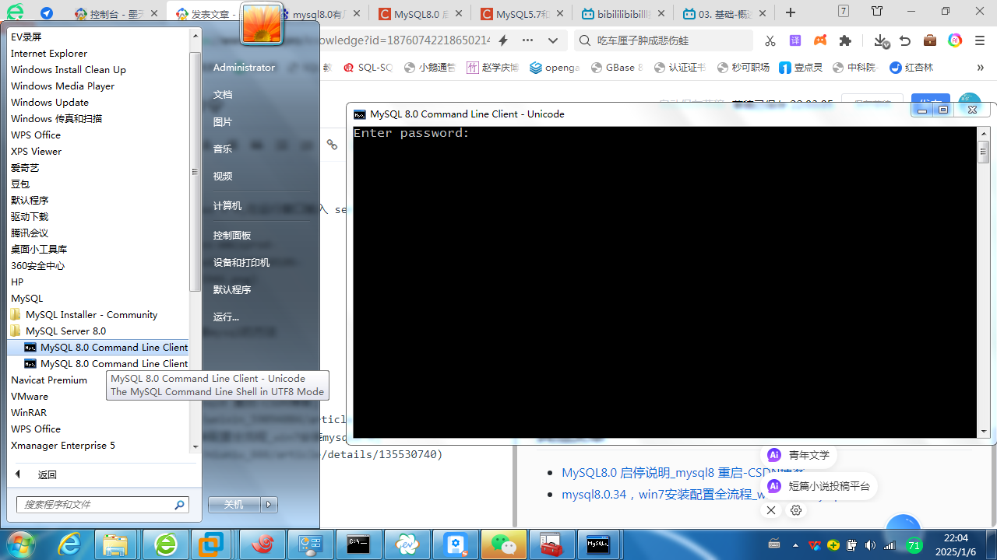Click the lightning speed-mode icon
This screenshot has height=560, width=997.
point(503,40)
